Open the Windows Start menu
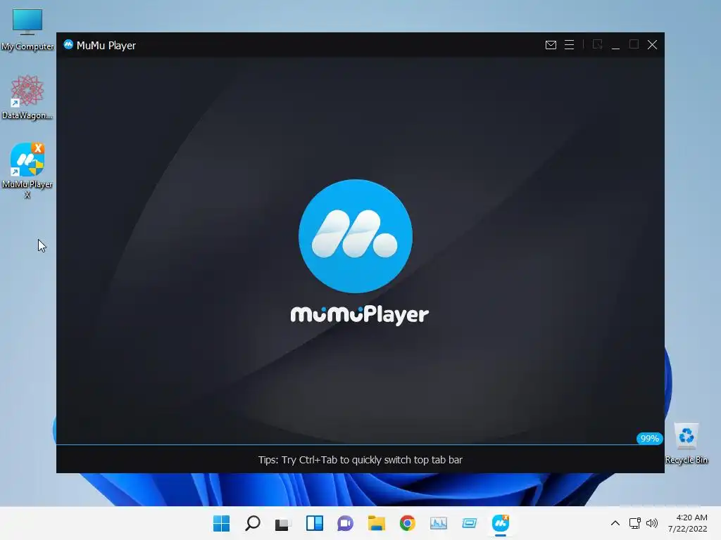This screenshot has width=721, height=540. pos(221,523)
